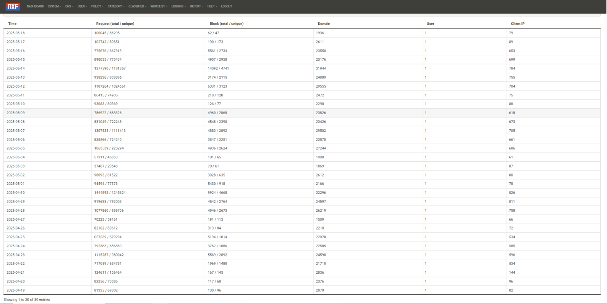
Task: Click LOGOUT in the menu bar
Action: click(x=226, y=6)
